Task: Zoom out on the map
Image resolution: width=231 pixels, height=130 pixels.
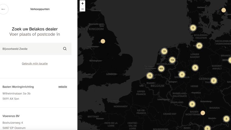Action: (x=83, y=9)
